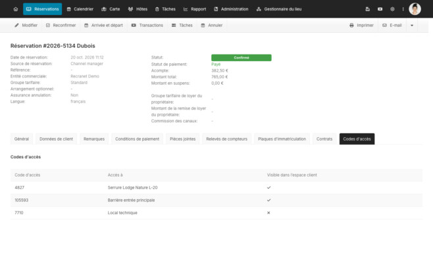Open the Tâches top menu
Viewport: 433px width, 270px height.
(x=165, y=9)
